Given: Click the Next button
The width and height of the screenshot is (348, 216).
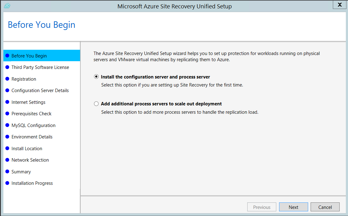Looking at the screenshot, I should [x=293, y=207].
